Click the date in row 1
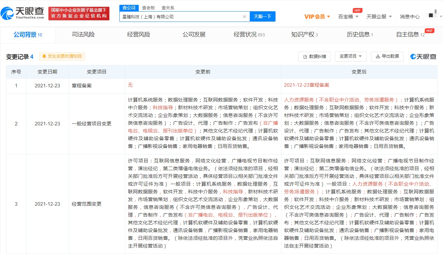The height and width of the screenshot is (254, 443). [x=47, y=86]
